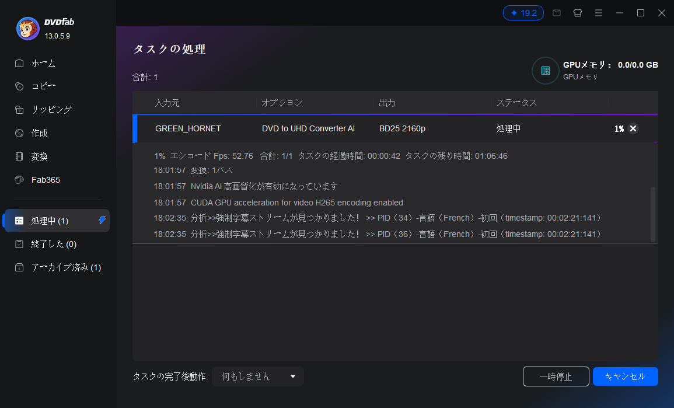674x408 pixels.
Task: Open the mail notification icon in title bar
Action: 556,12
